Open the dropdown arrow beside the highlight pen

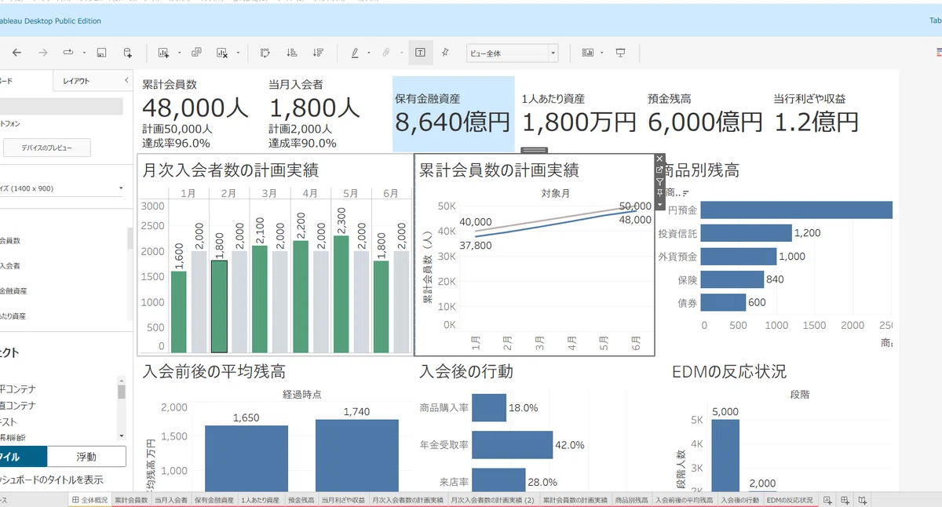369,53
